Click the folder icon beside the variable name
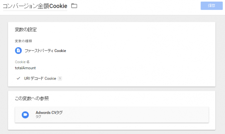The width and height of the screenshot is (225, 134). (x=74, y=6)
